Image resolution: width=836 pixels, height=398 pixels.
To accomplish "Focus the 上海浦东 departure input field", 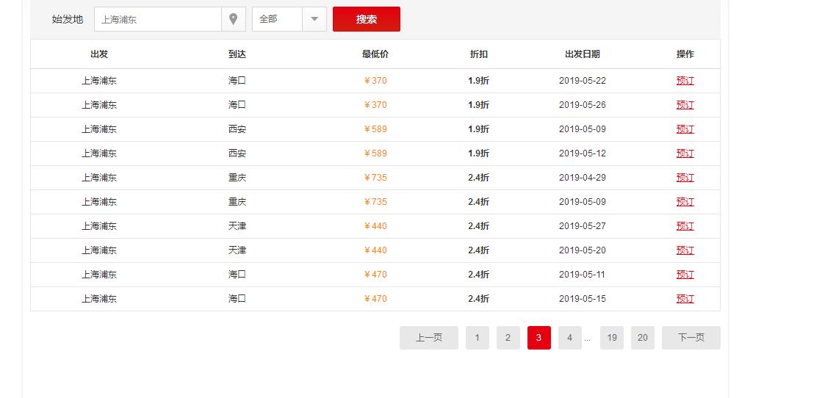I will click(158, 19).
